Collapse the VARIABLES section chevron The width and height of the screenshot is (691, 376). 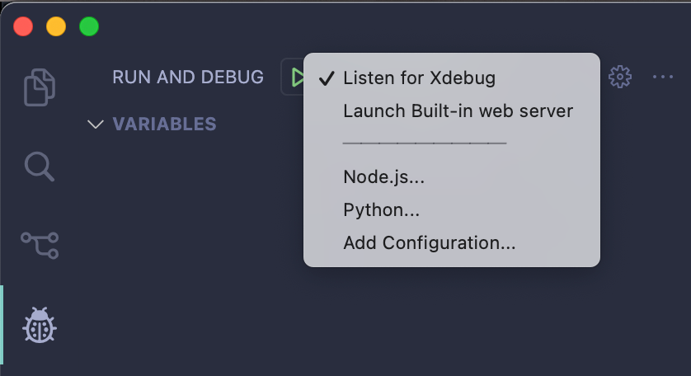tap(96, 125)
